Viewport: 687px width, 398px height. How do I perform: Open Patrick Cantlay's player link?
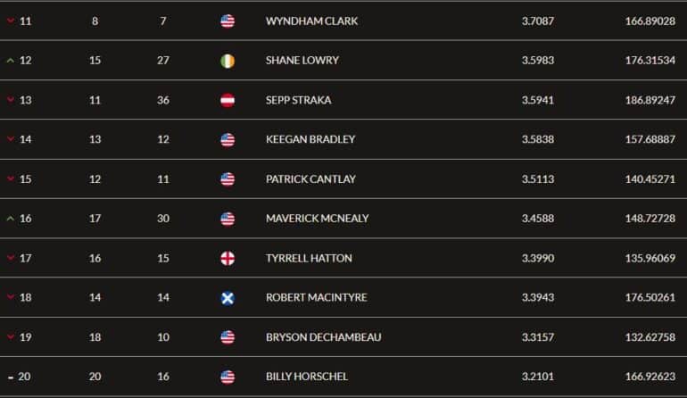(x=310, y=179)
